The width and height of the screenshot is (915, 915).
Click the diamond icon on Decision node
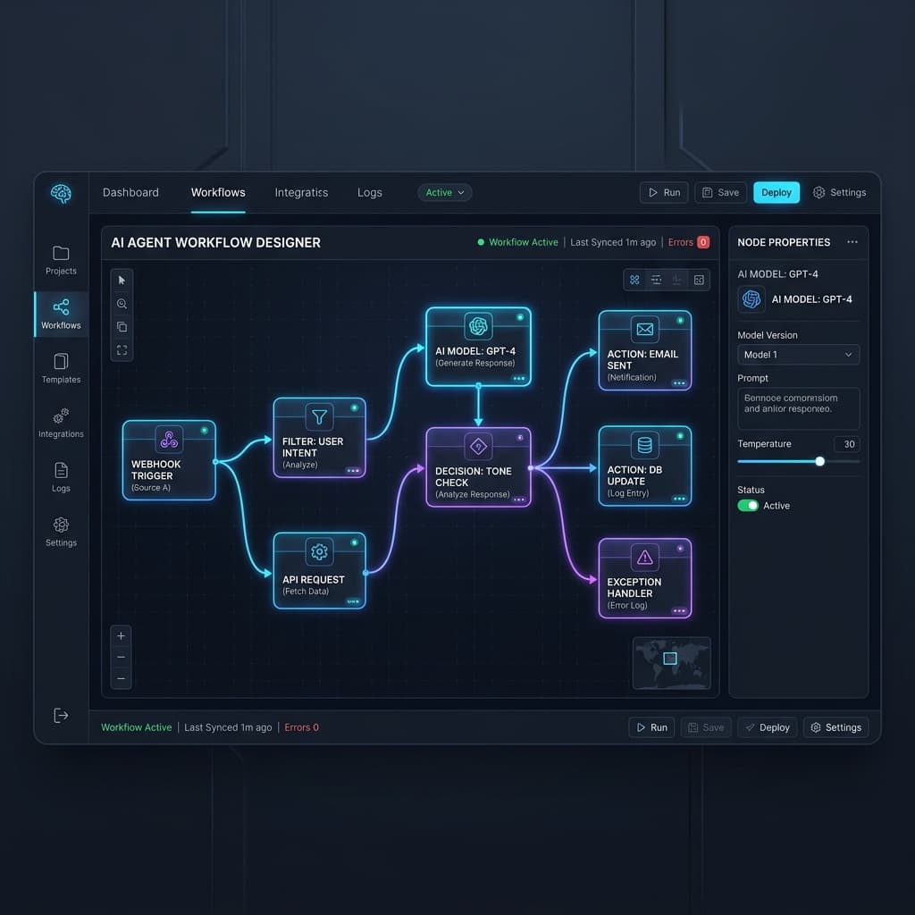coord(478,447)
